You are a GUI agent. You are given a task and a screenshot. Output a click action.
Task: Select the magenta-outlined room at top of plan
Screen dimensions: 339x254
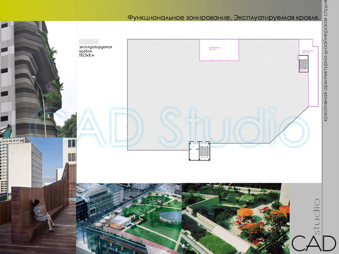click(219, 50)
